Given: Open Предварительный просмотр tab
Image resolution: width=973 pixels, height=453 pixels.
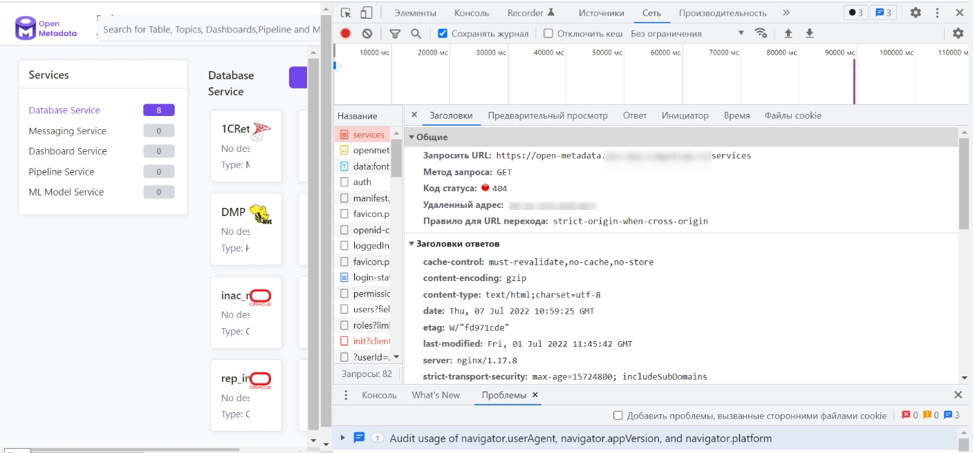Looking at the screenshot, I should (x=548, y=115).
